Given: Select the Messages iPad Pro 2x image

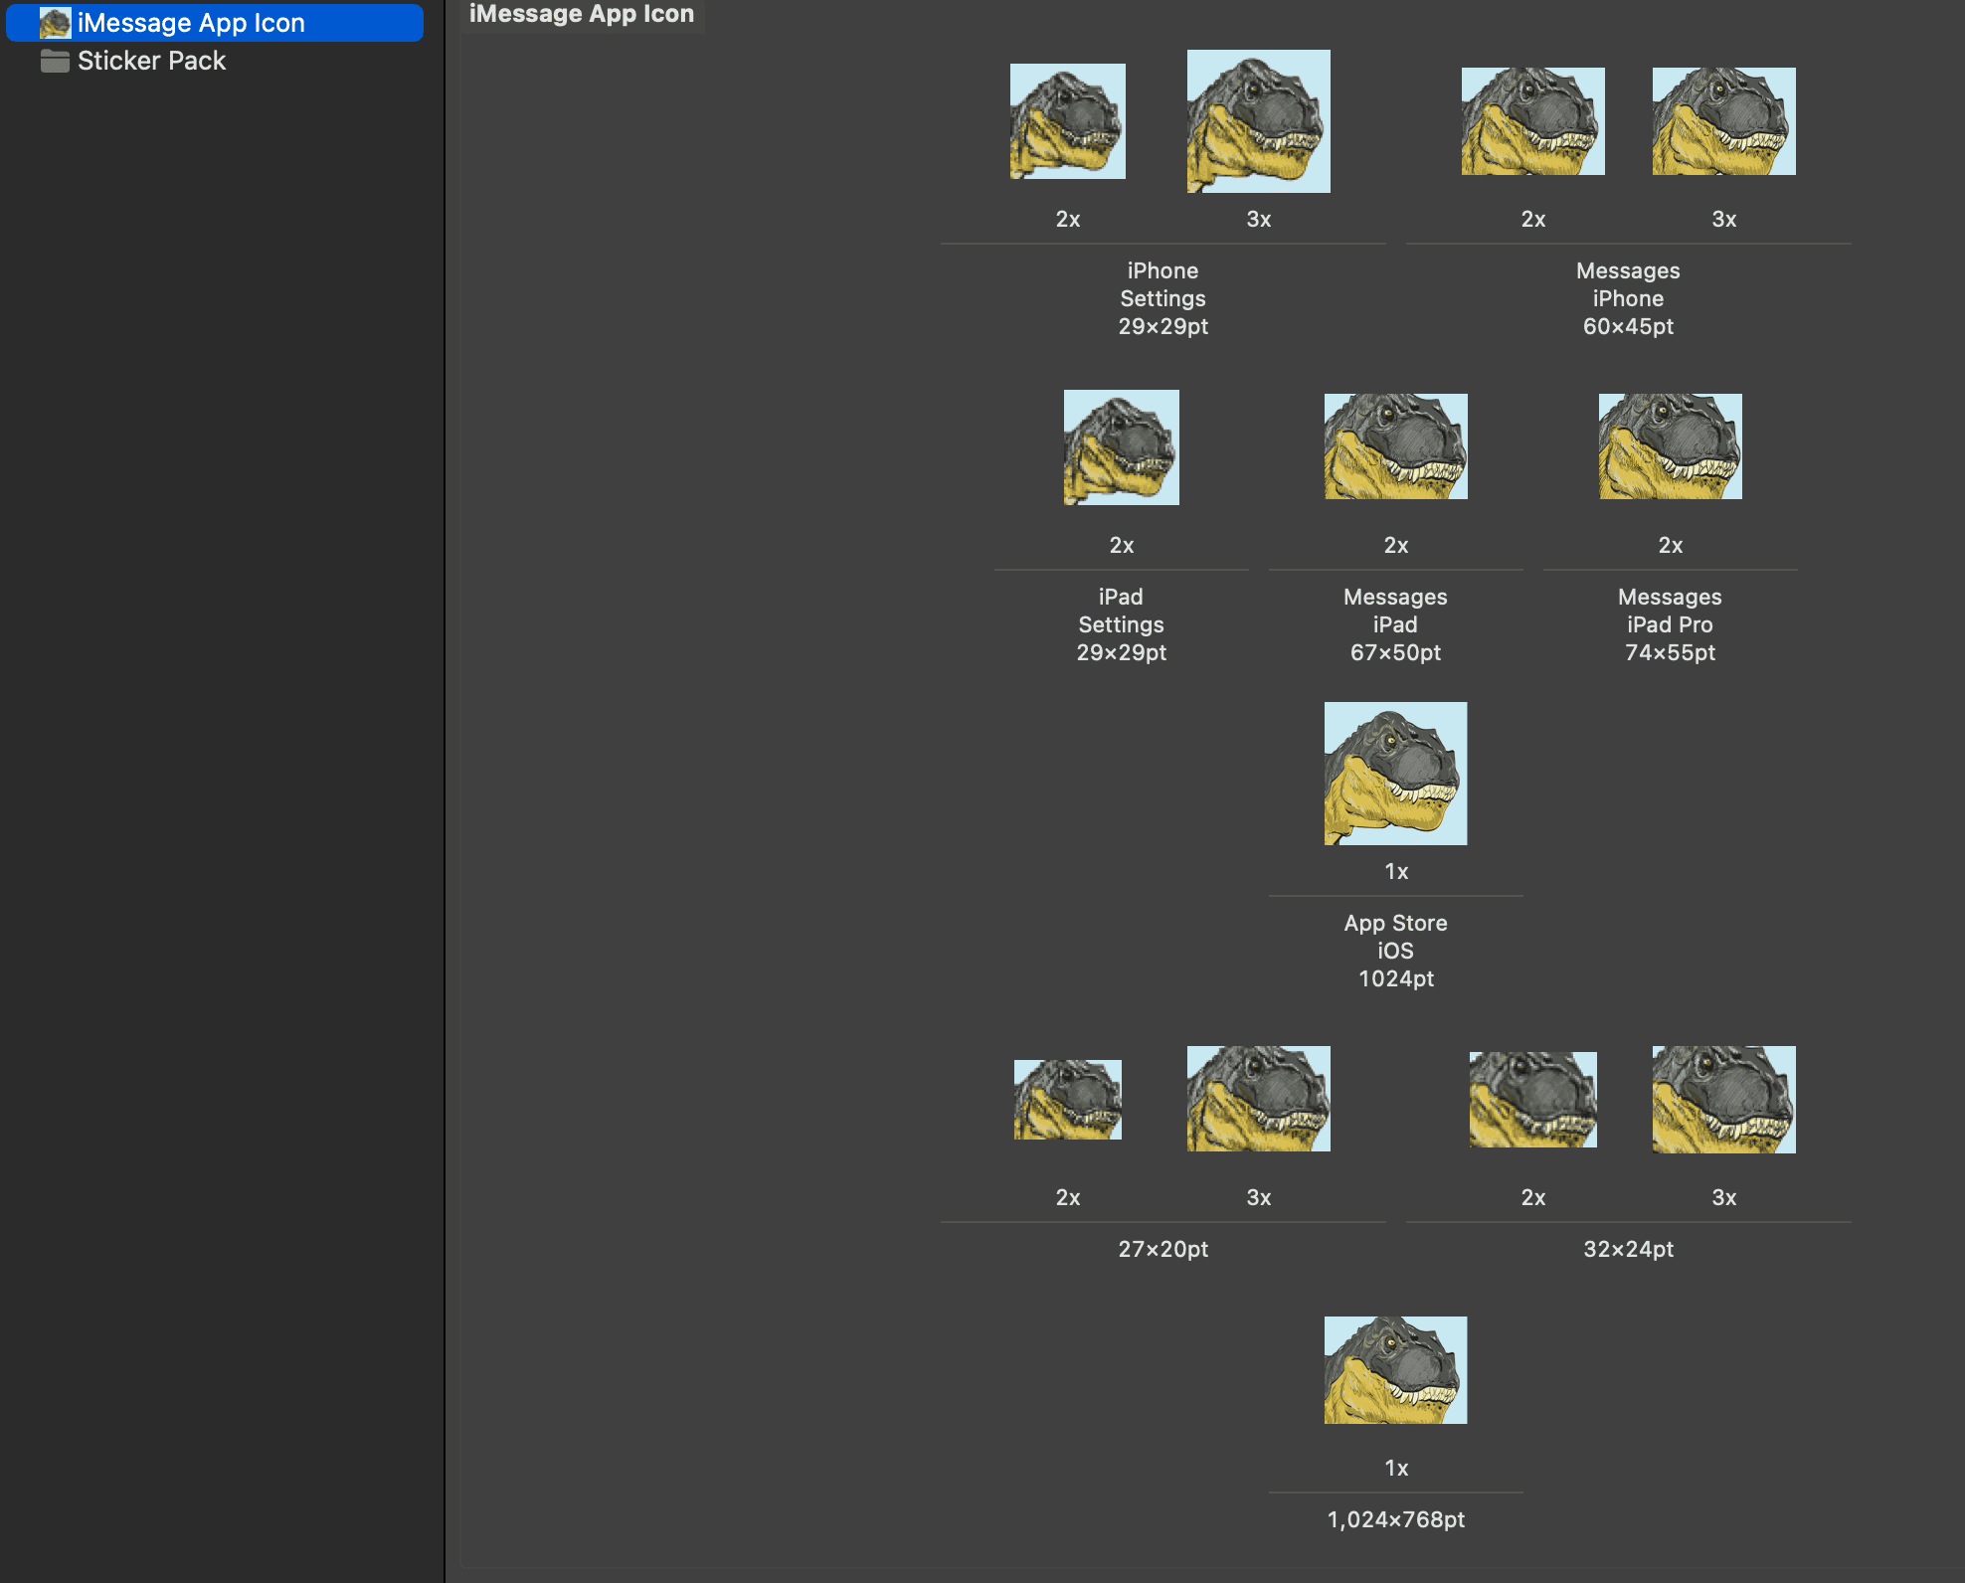Looking at the screenshot, I should click(1671, 446).
